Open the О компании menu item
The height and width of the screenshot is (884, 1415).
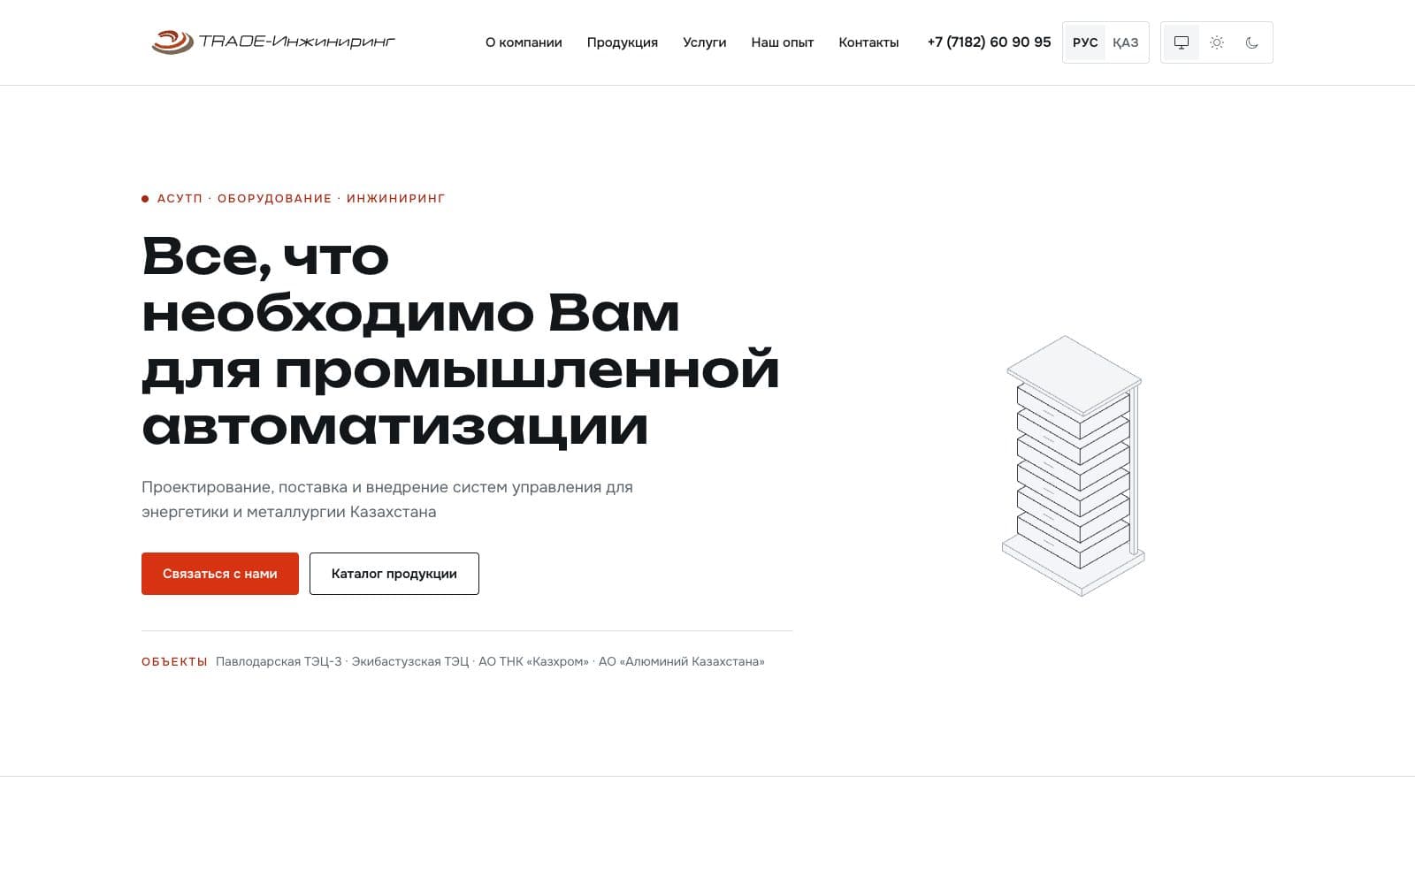click(524, 42)
